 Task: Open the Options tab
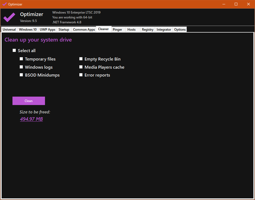180,30
